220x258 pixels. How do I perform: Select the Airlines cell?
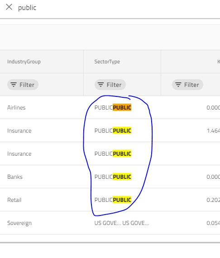(16, 108)
